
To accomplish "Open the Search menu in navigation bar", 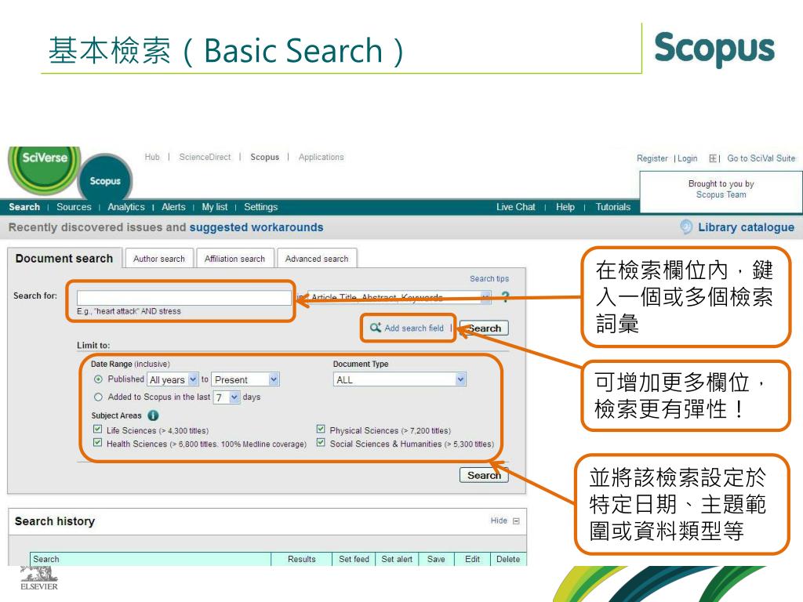I will [x=24, y=207].
